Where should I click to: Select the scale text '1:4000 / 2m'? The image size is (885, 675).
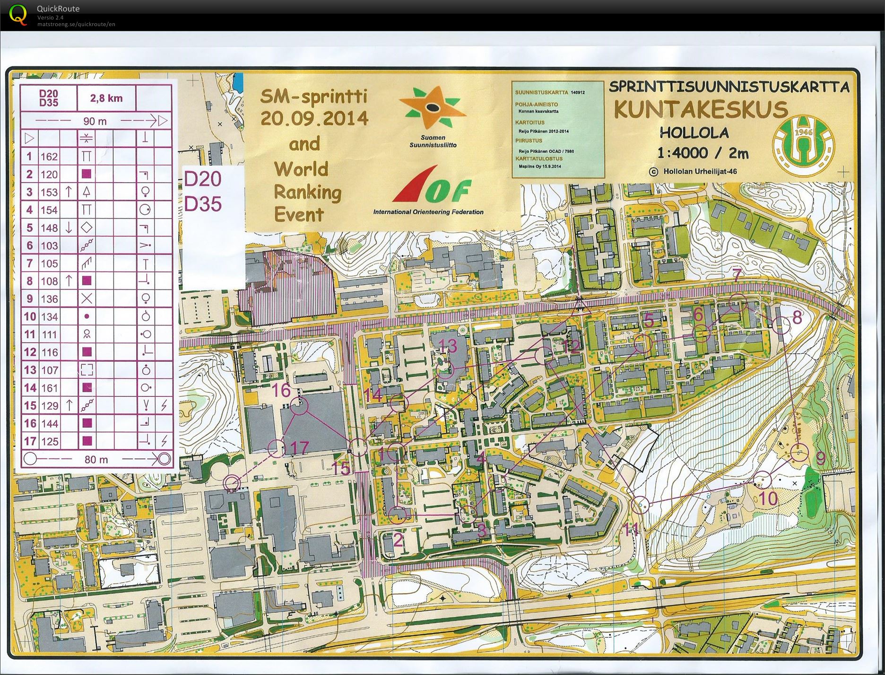click(x=703, y=153)
